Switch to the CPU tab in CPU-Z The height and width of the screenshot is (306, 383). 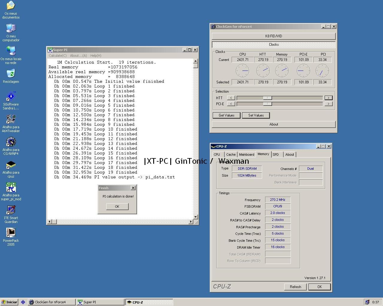pyautogui.click(x=217, y=154)
